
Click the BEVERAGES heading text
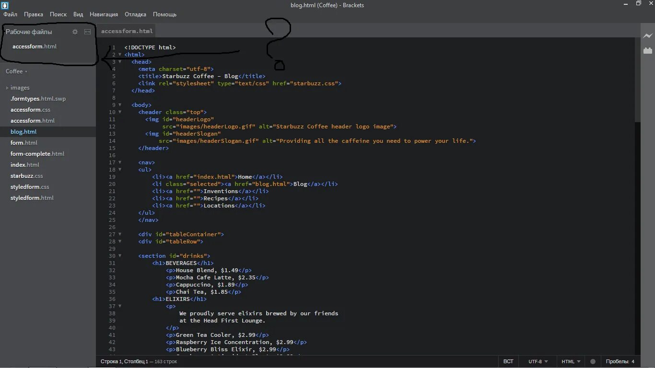pyautogui.click(x=181, y=263)
